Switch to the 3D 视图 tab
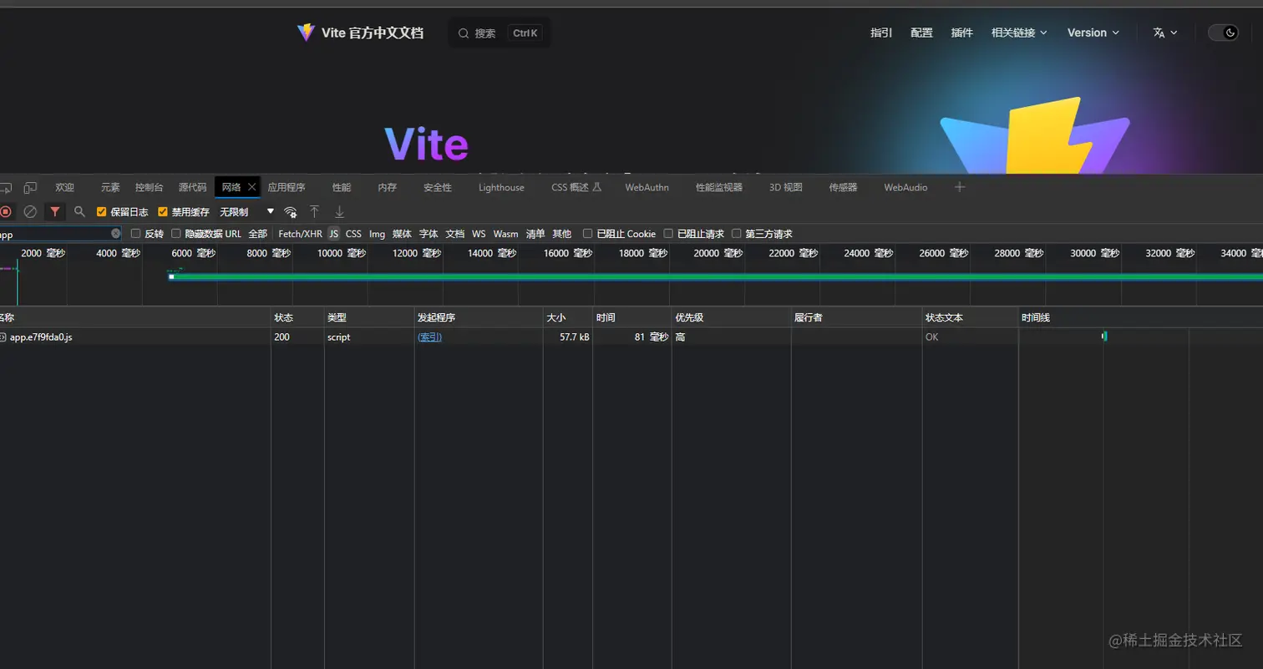This screenshot has width=1263, height=669. (786, 187)
